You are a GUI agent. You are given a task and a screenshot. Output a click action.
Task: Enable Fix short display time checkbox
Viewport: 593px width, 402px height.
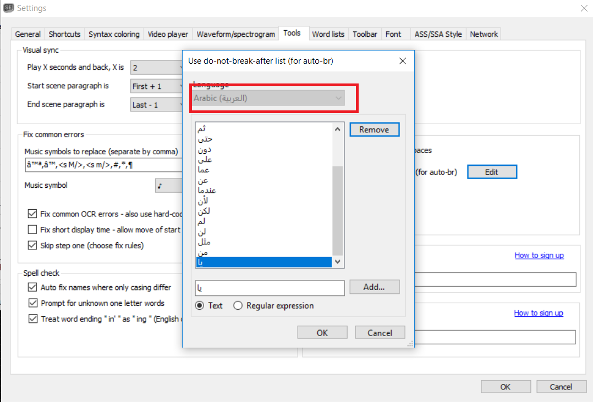tap(32, 230)
